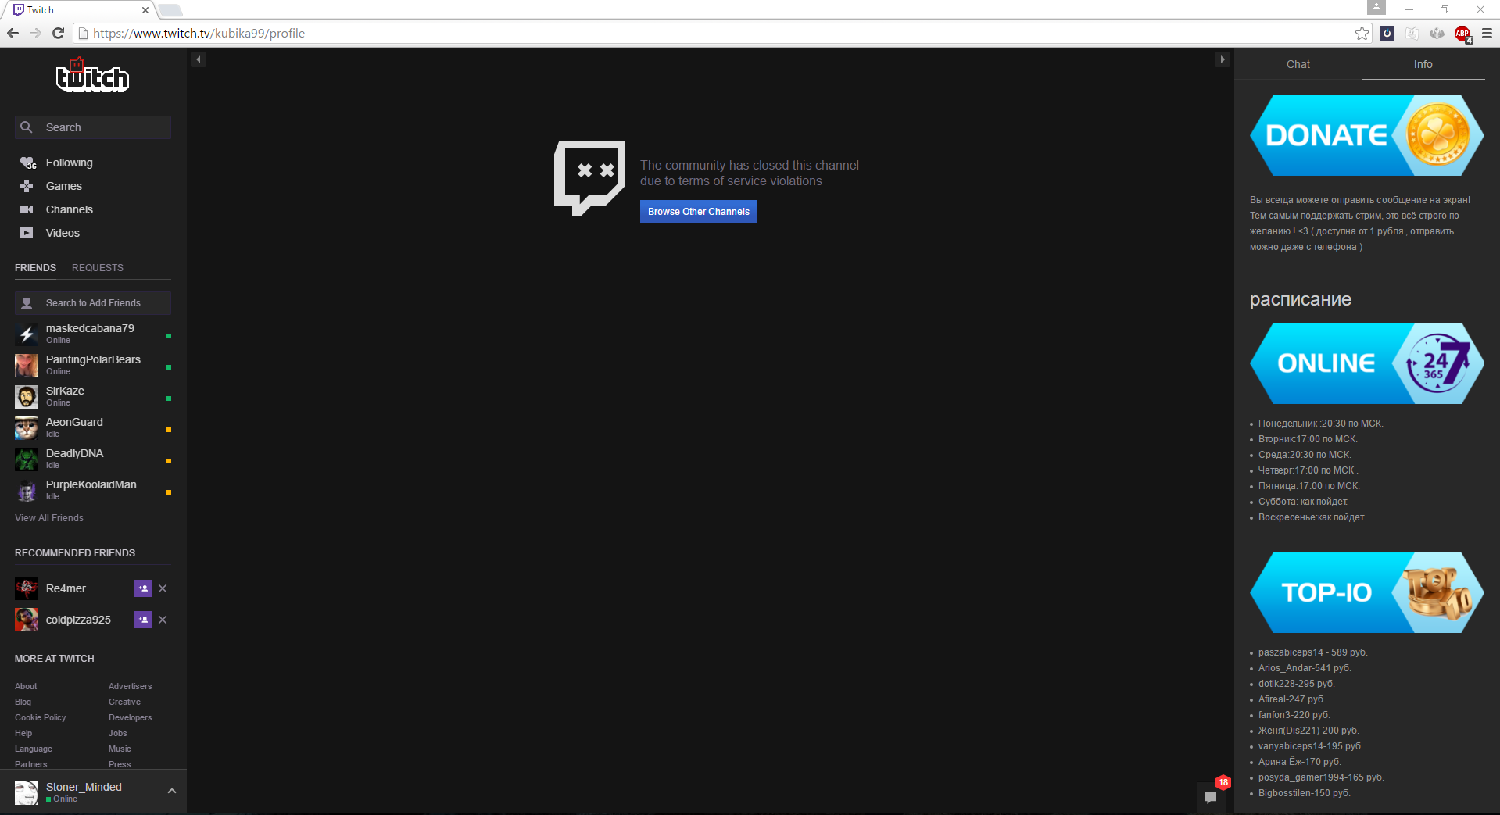Click Browse Other Channels
Viewport: 1500px width, 815px height.
coord(698,211)
